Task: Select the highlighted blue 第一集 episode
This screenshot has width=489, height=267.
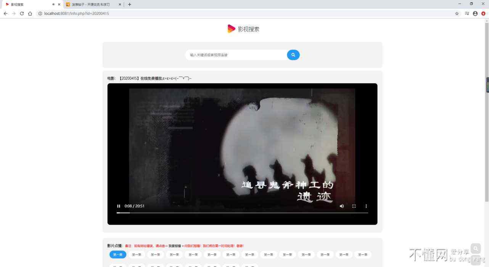Action: [118, 254]
